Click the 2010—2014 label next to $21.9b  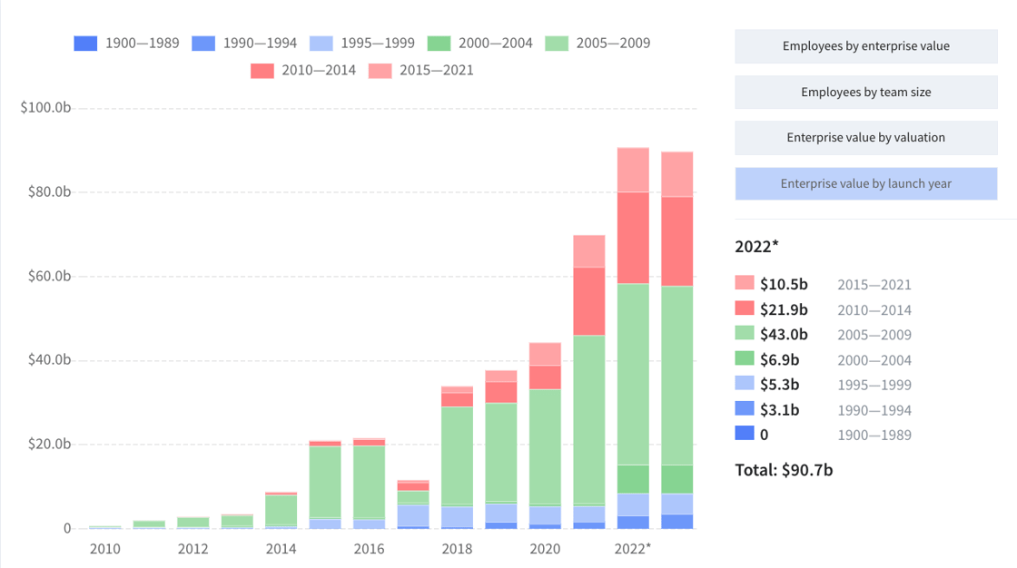(874, 310)
